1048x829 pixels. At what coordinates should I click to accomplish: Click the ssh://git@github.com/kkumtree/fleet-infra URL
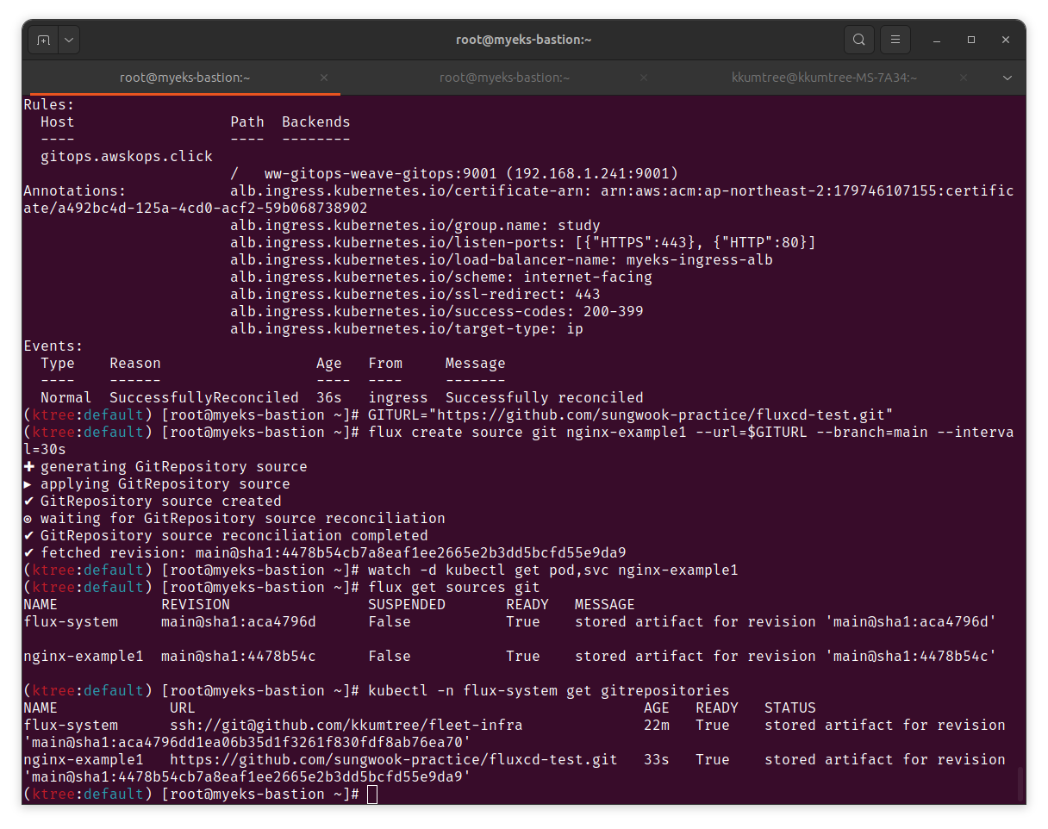pos(346,725)
